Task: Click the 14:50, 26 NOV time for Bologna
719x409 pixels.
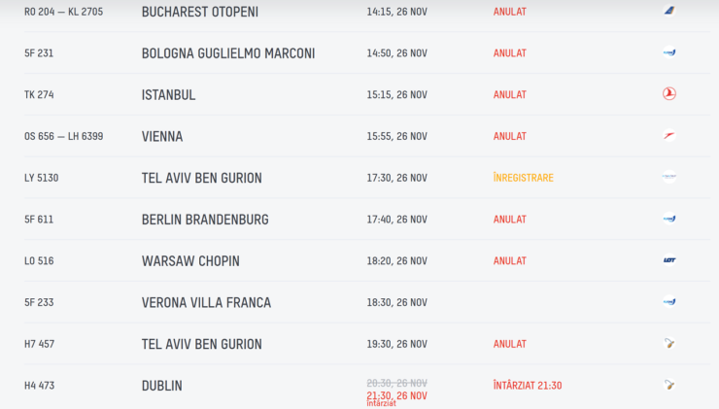Action: tap(396, 53)
